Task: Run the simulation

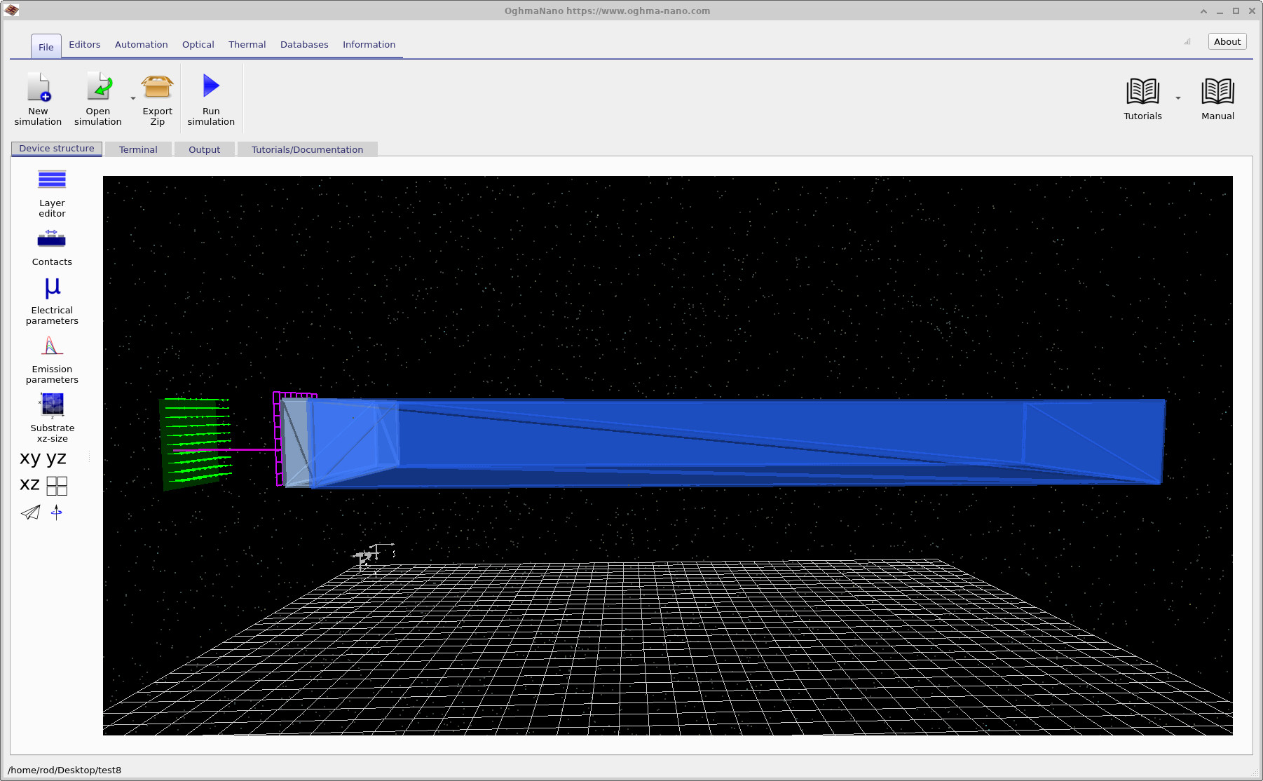Action: [210, 97]
